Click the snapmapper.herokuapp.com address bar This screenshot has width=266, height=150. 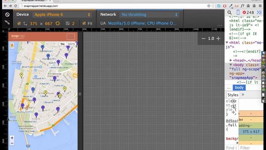coord(41,6)
